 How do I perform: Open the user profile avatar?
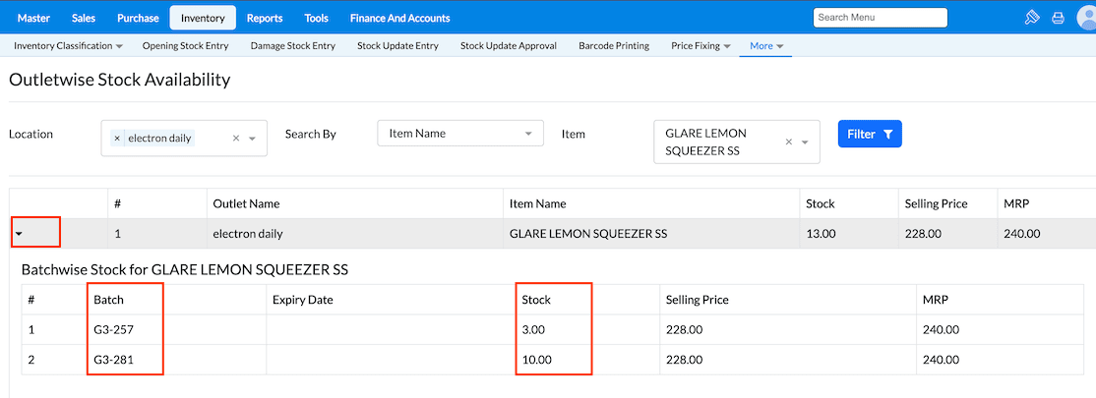[1086, 18]
